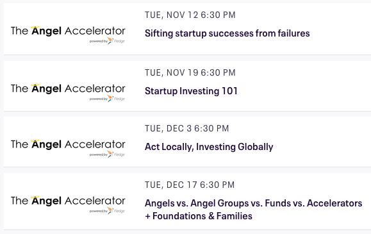371x234 pixels.
Task: Click Angel Accelerator logo beside the Dec 17 event
Action: pyautogui.click(x=68, y=205)
